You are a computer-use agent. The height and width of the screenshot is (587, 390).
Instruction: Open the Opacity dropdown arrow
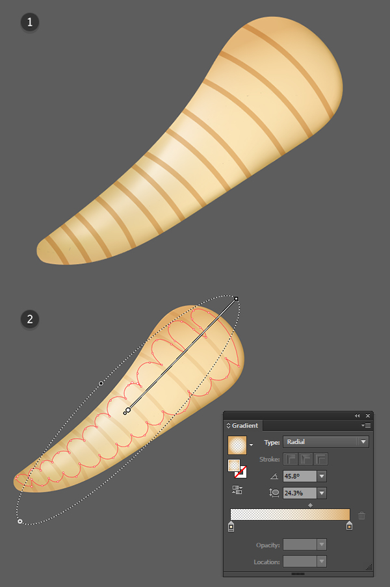pos(322,544)
